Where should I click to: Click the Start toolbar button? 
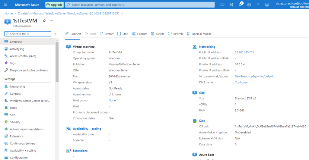point(90,34)
